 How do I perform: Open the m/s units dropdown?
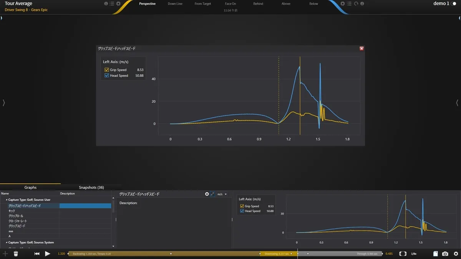click(222, 194)
